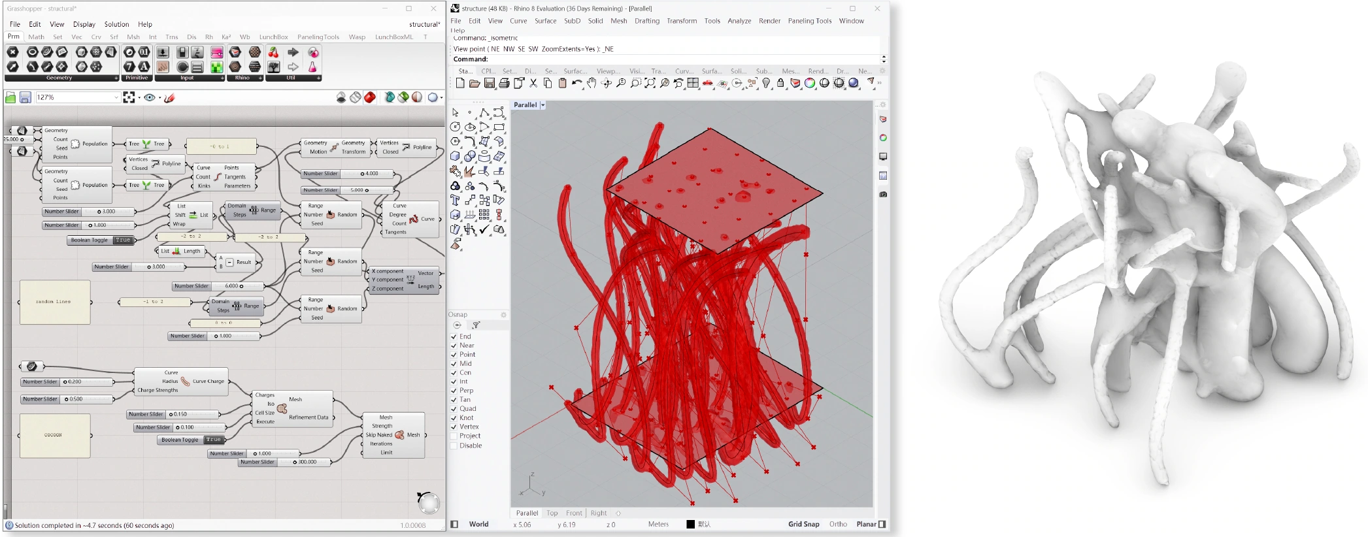
Task: Select the Save icon in Grasshopper canvas toolbar
Action: [x=25, y=97]
